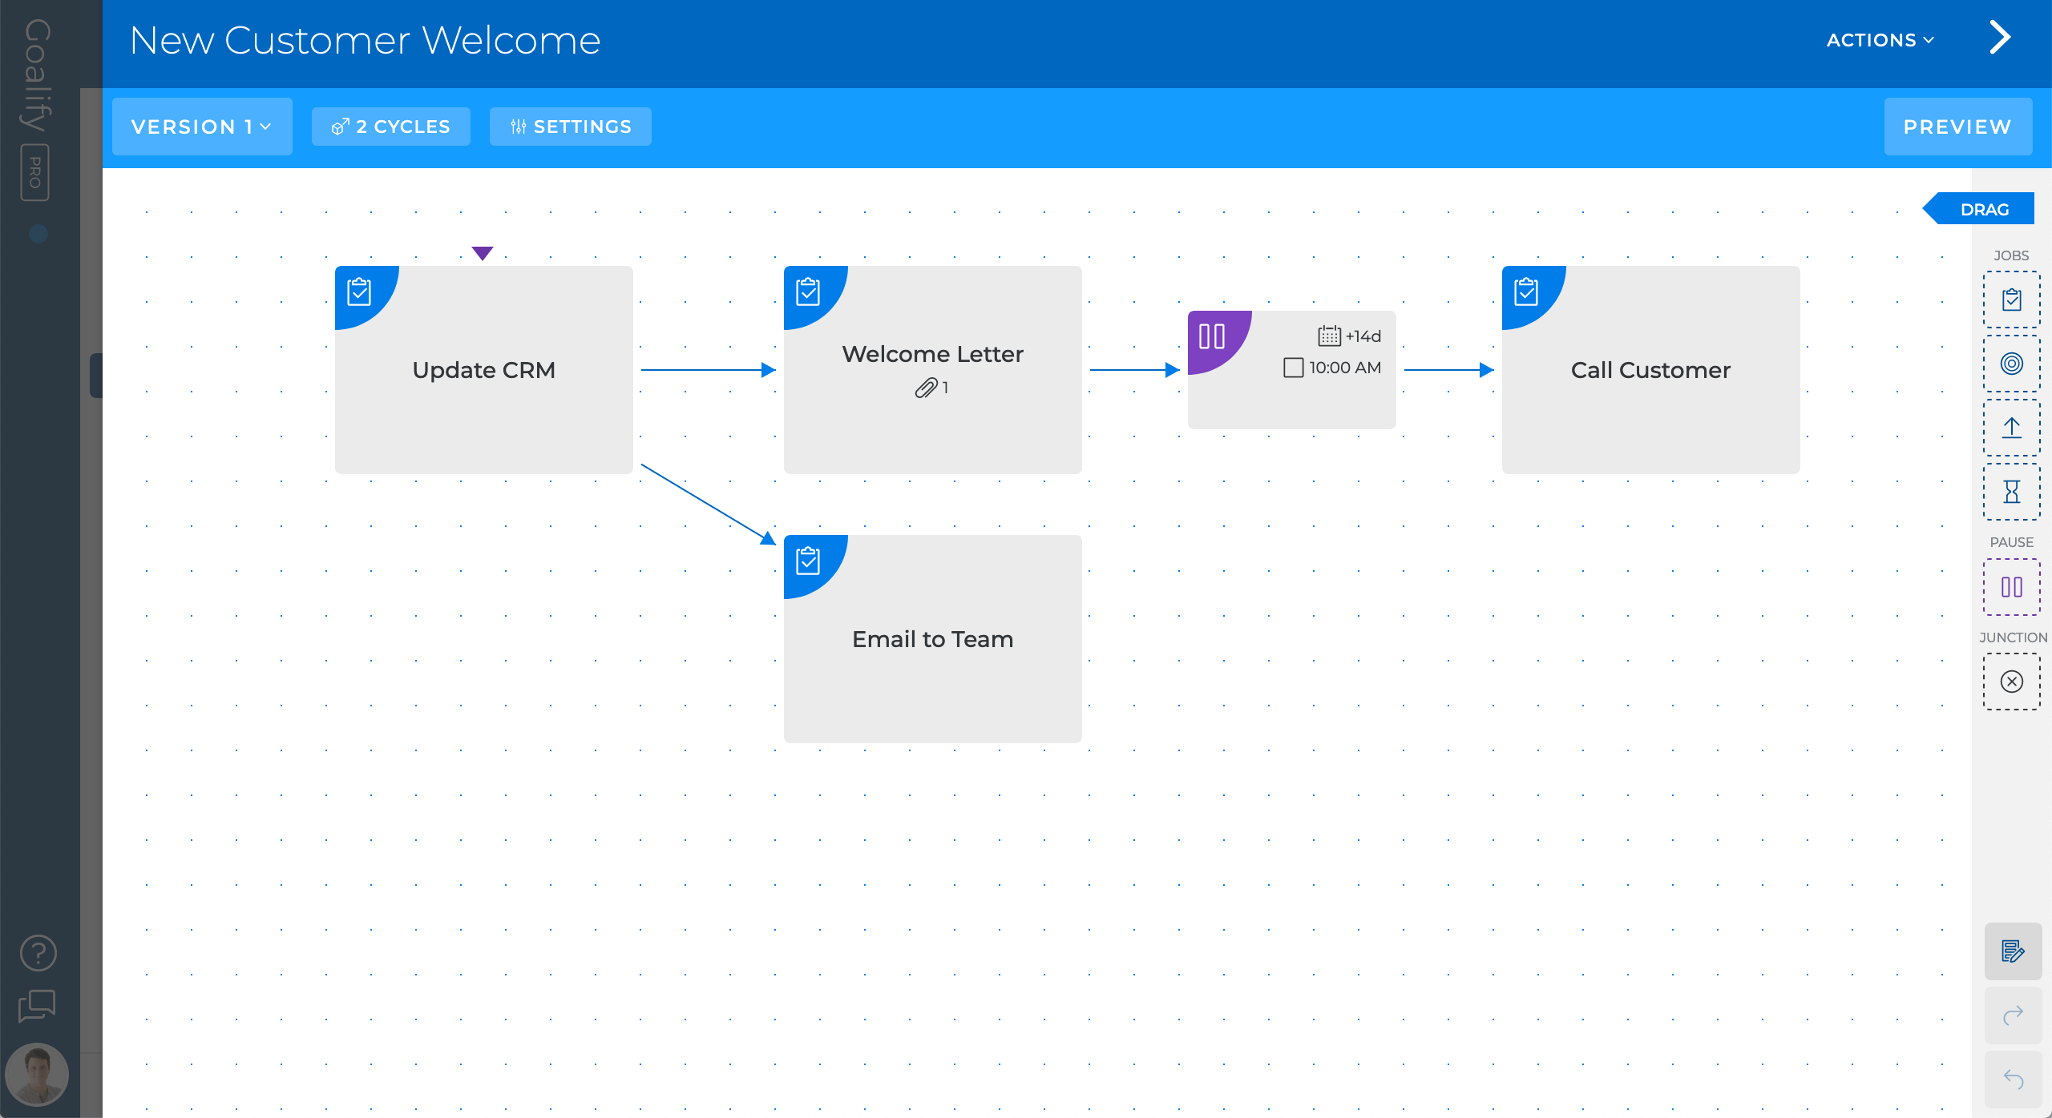
Task: Select the clipboard task job tool
Action: (x=2012, y=300)
